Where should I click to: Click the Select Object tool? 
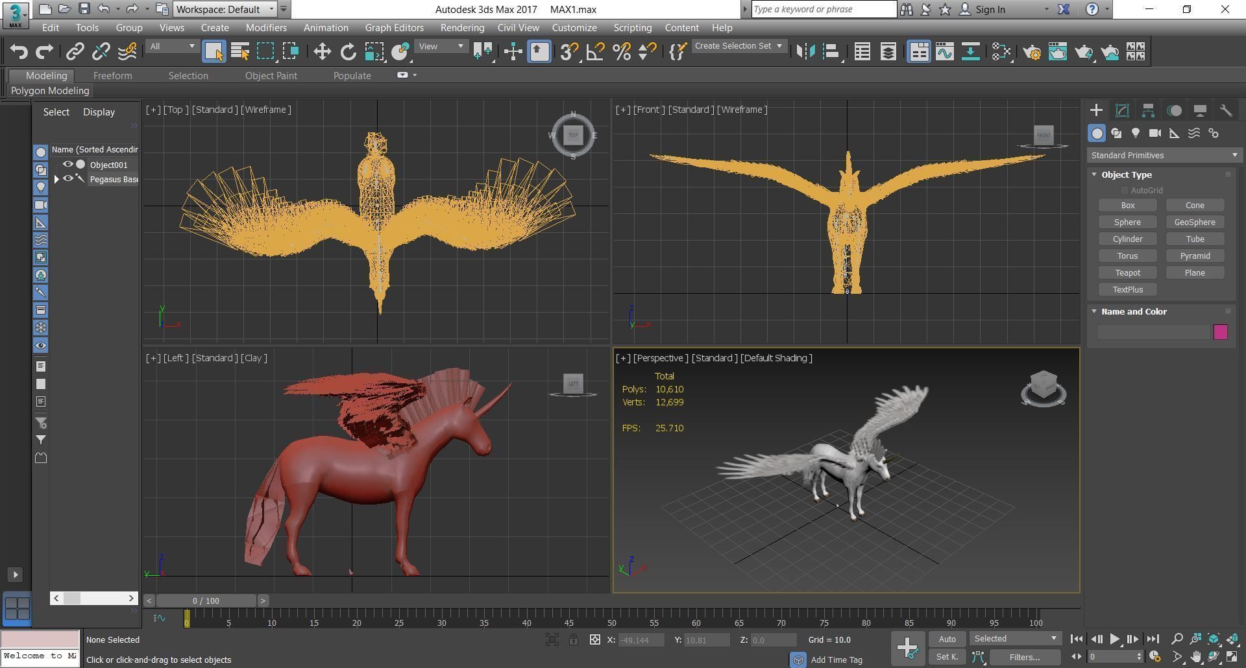[214, 52]
